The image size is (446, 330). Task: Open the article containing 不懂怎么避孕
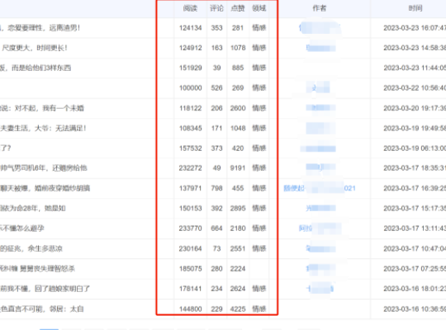click(x=22, y=229)
